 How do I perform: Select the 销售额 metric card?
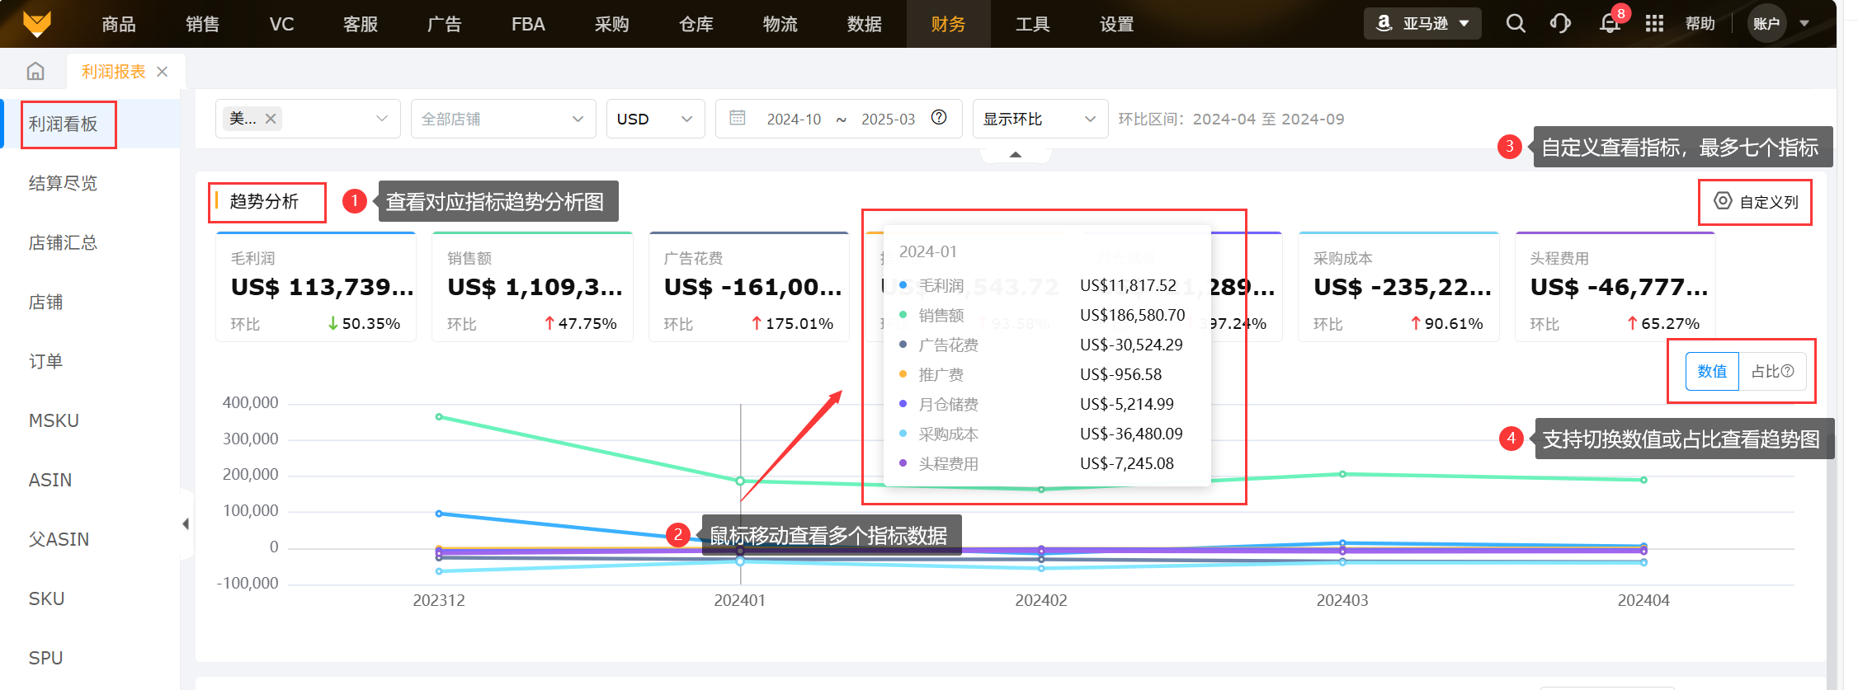pyautogui.click(x=532, y=287)
